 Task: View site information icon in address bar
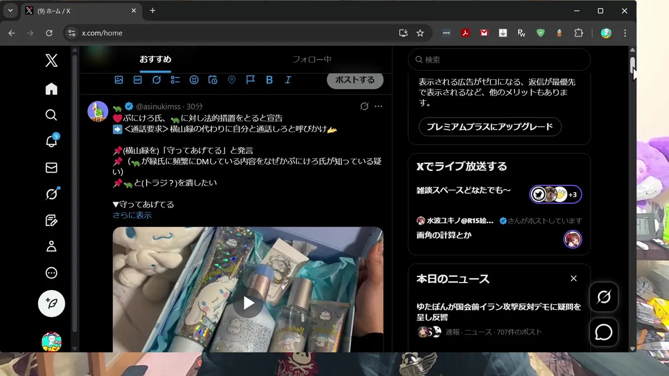pos(72,33)
